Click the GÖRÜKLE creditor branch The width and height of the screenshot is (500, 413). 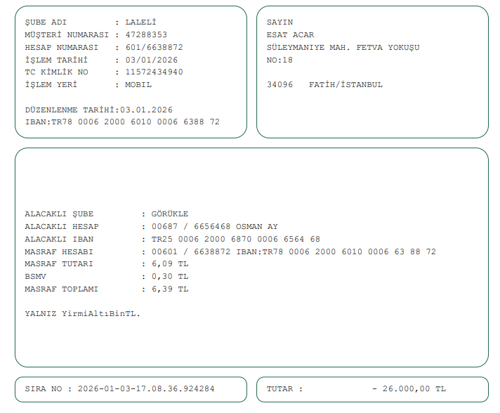(170, 214)
